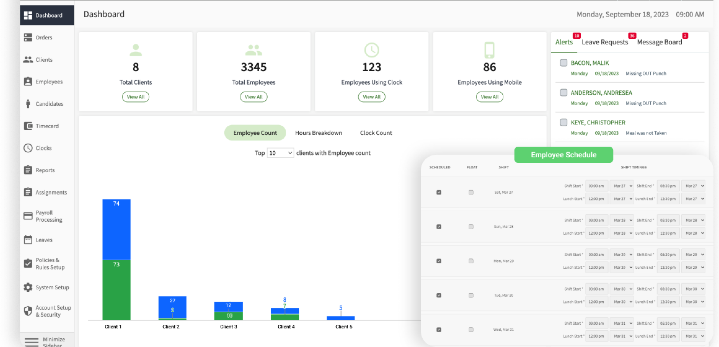719x347 pixels.
Task: Open System Setup gear icon
Action: [28, 287]
